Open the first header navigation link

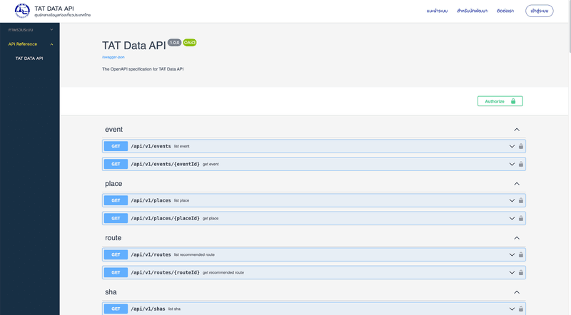[437, 11]
